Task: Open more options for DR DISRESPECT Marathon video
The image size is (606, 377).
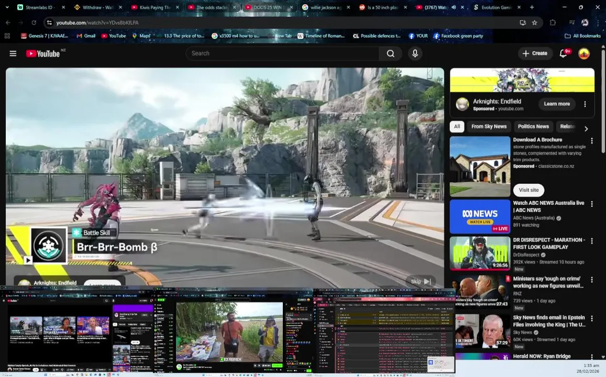Action: pyautogui.click(x=592, y=241)
